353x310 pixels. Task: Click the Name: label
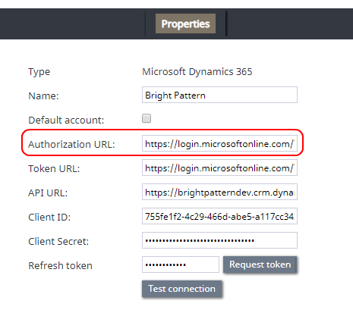tap(43, 96)
